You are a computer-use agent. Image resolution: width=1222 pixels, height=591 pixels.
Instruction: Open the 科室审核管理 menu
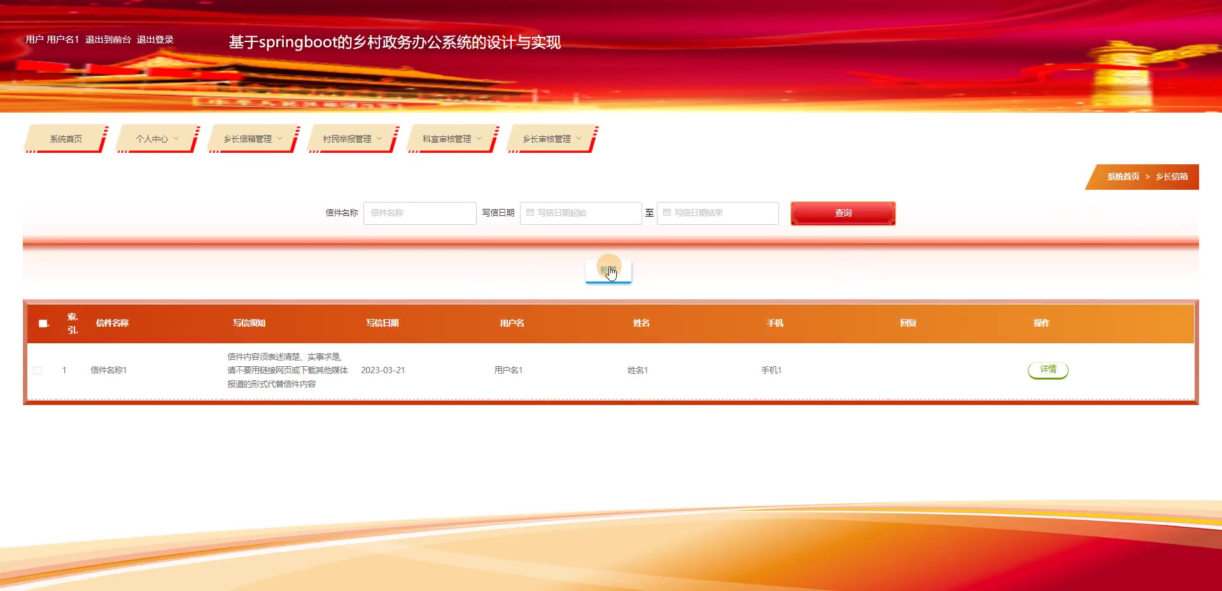pyautogui.click(x=453, y=139)
